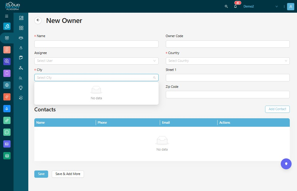Open the green database module icon
The height and width of the screenshot is (191, 297).
click(7, 156)
